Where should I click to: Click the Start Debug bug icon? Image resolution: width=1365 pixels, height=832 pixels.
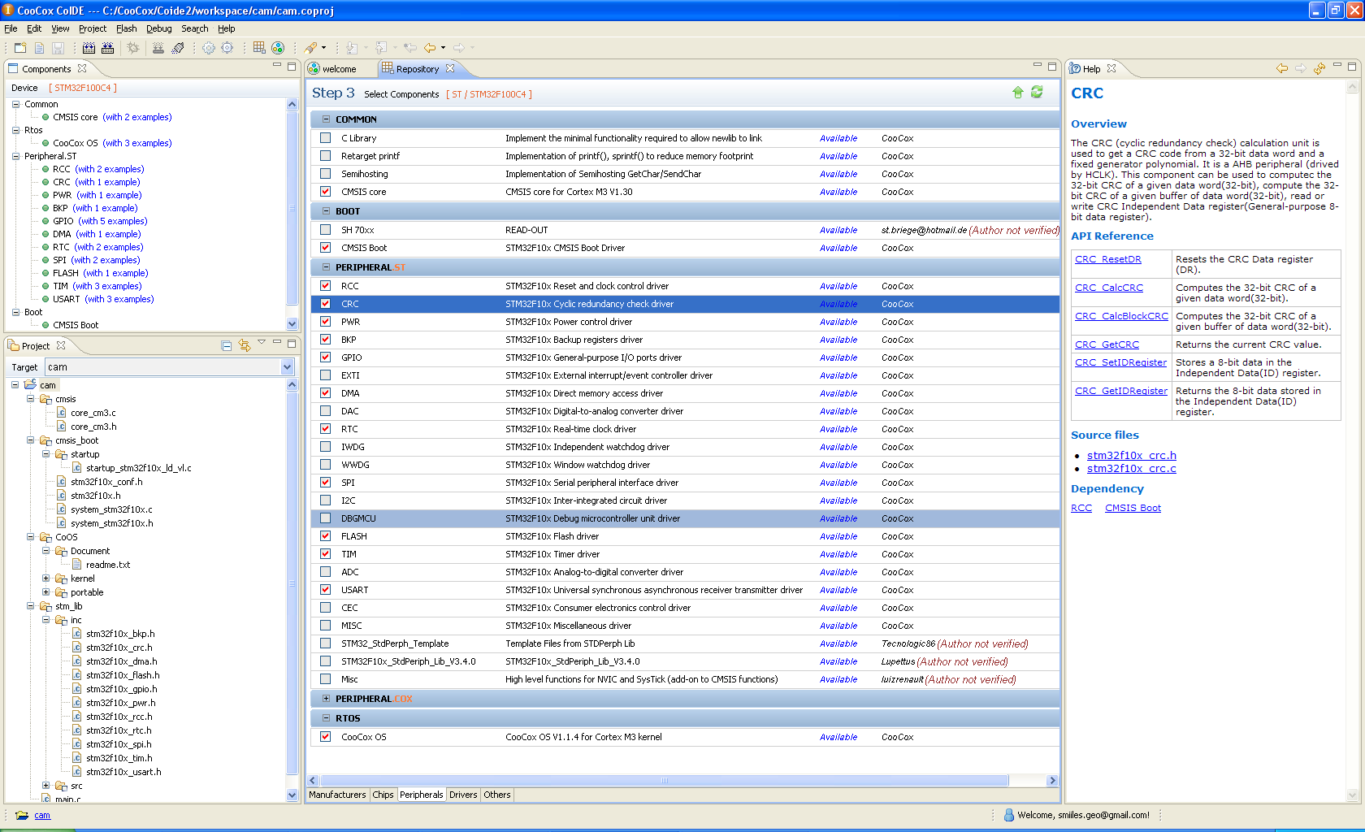click(x=133, y=48)
